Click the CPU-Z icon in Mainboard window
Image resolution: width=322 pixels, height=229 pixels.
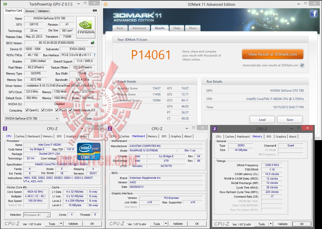pos(110,129)
